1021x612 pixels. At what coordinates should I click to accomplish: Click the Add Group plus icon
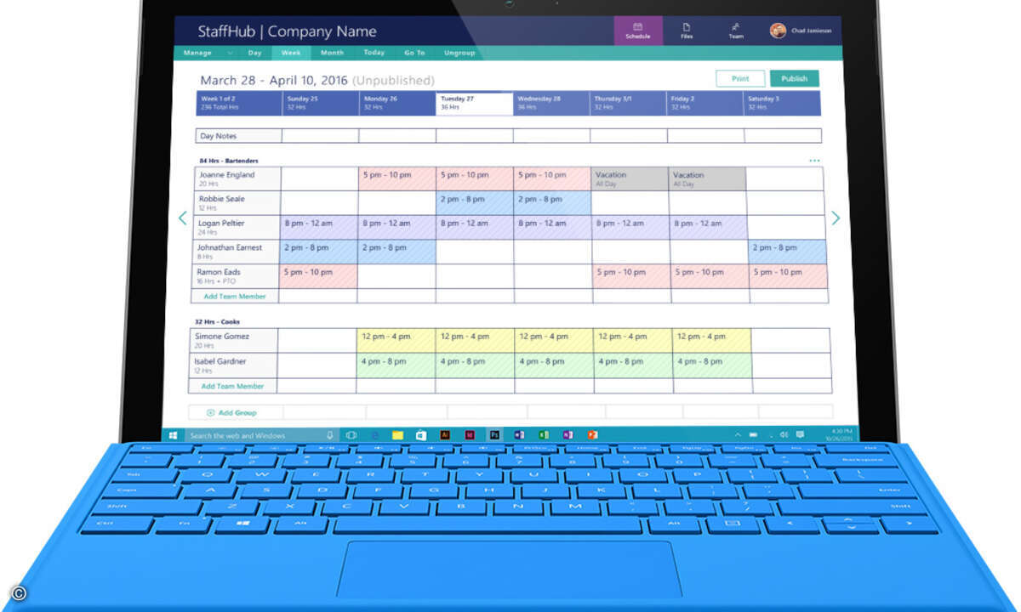(x=210, y=413)
